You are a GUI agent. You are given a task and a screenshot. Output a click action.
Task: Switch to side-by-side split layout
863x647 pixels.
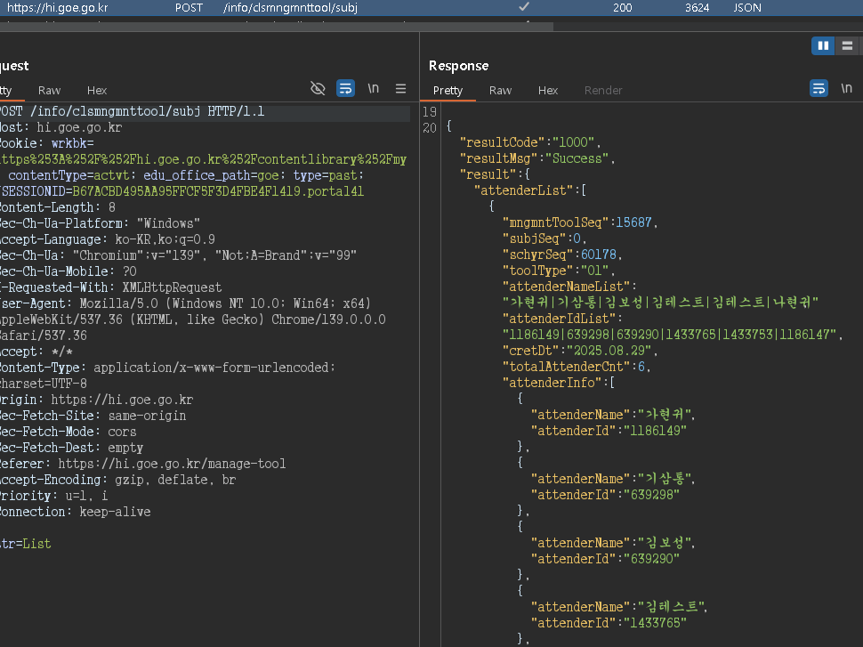[x=823, y=45]
